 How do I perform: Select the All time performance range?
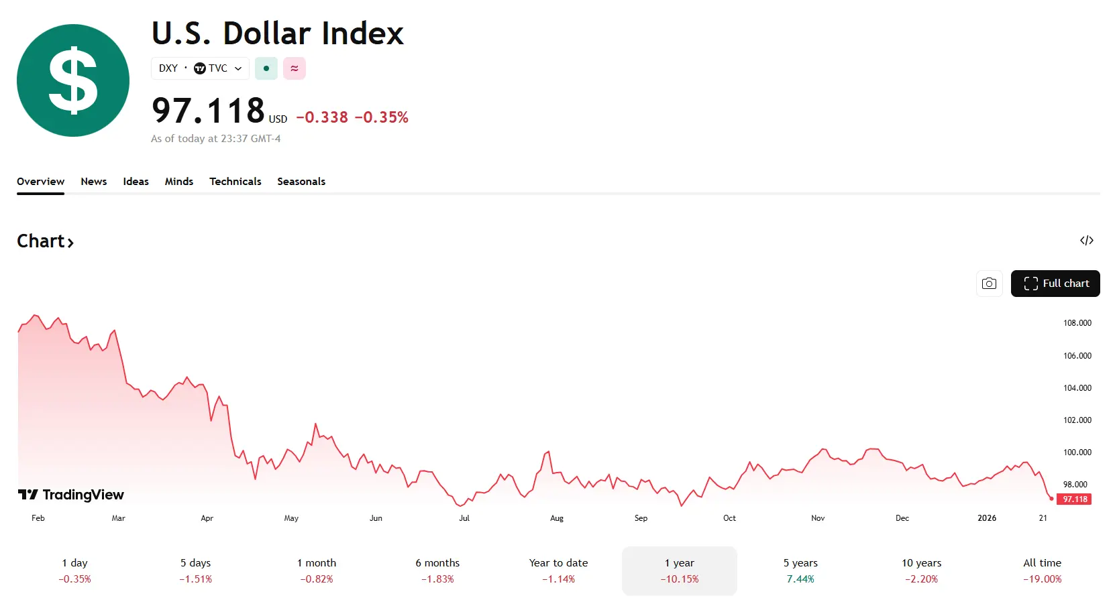click(x=1042, y=570)
